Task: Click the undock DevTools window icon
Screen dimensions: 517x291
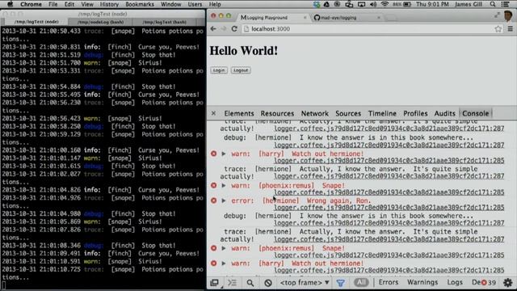Action: pos(215,283)
